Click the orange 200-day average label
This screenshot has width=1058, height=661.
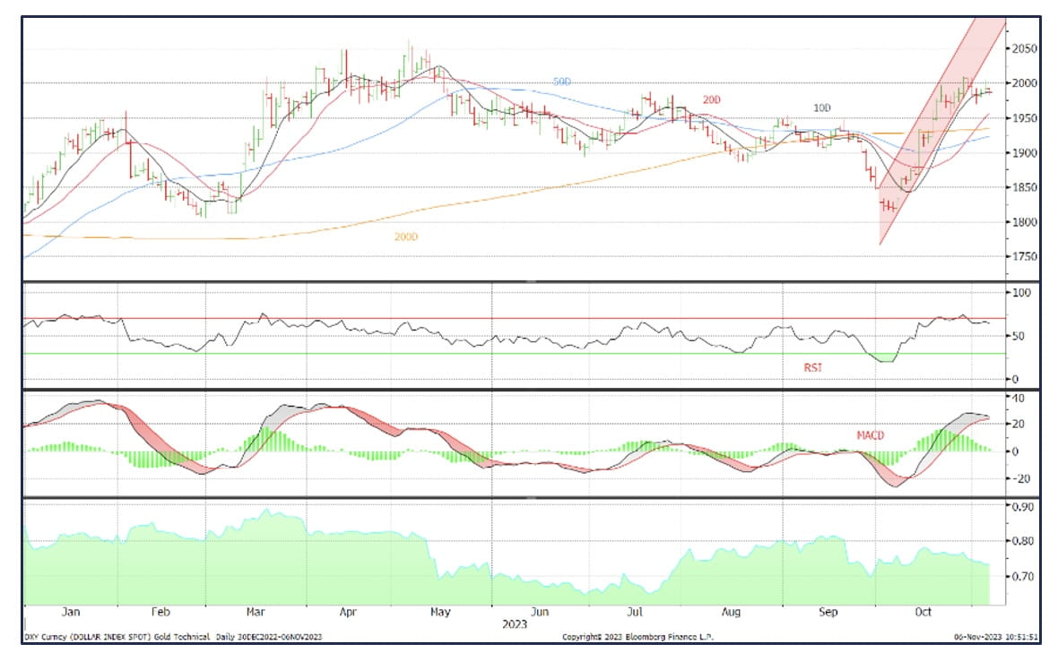click(x=405, y=236)
